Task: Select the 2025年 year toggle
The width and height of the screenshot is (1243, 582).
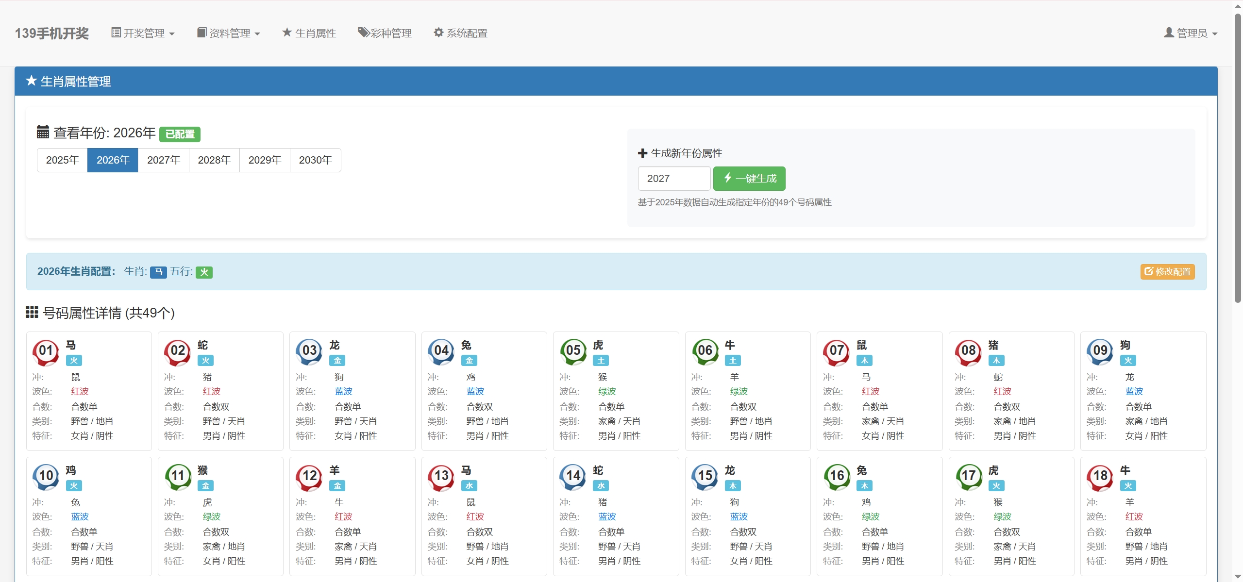Action: coord(62,160)
